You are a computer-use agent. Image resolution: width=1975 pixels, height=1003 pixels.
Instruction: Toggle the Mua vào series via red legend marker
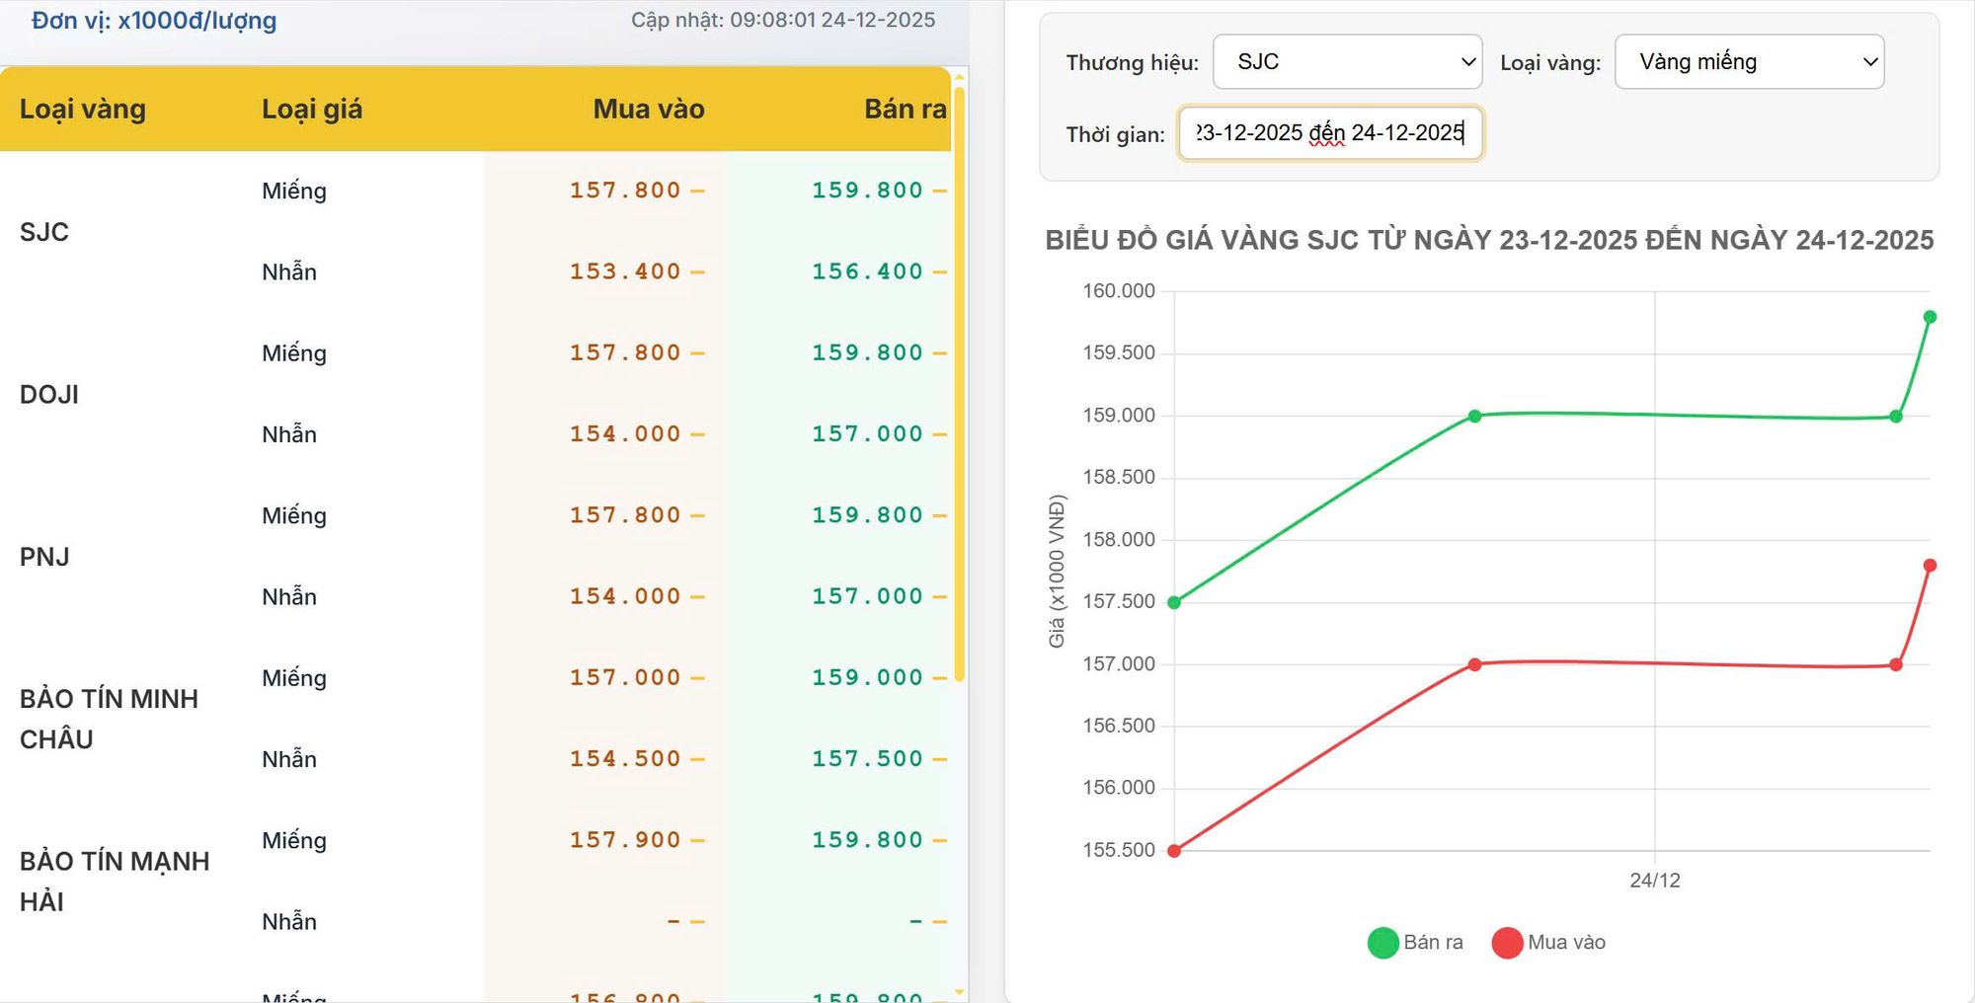(1506, 942)
